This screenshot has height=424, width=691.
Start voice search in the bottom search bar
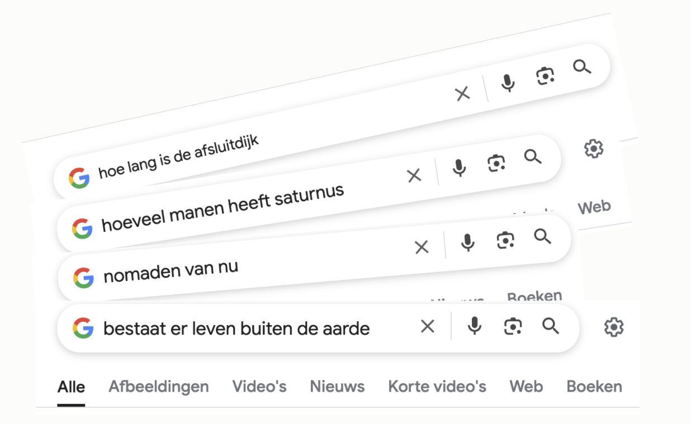[474, 326]
